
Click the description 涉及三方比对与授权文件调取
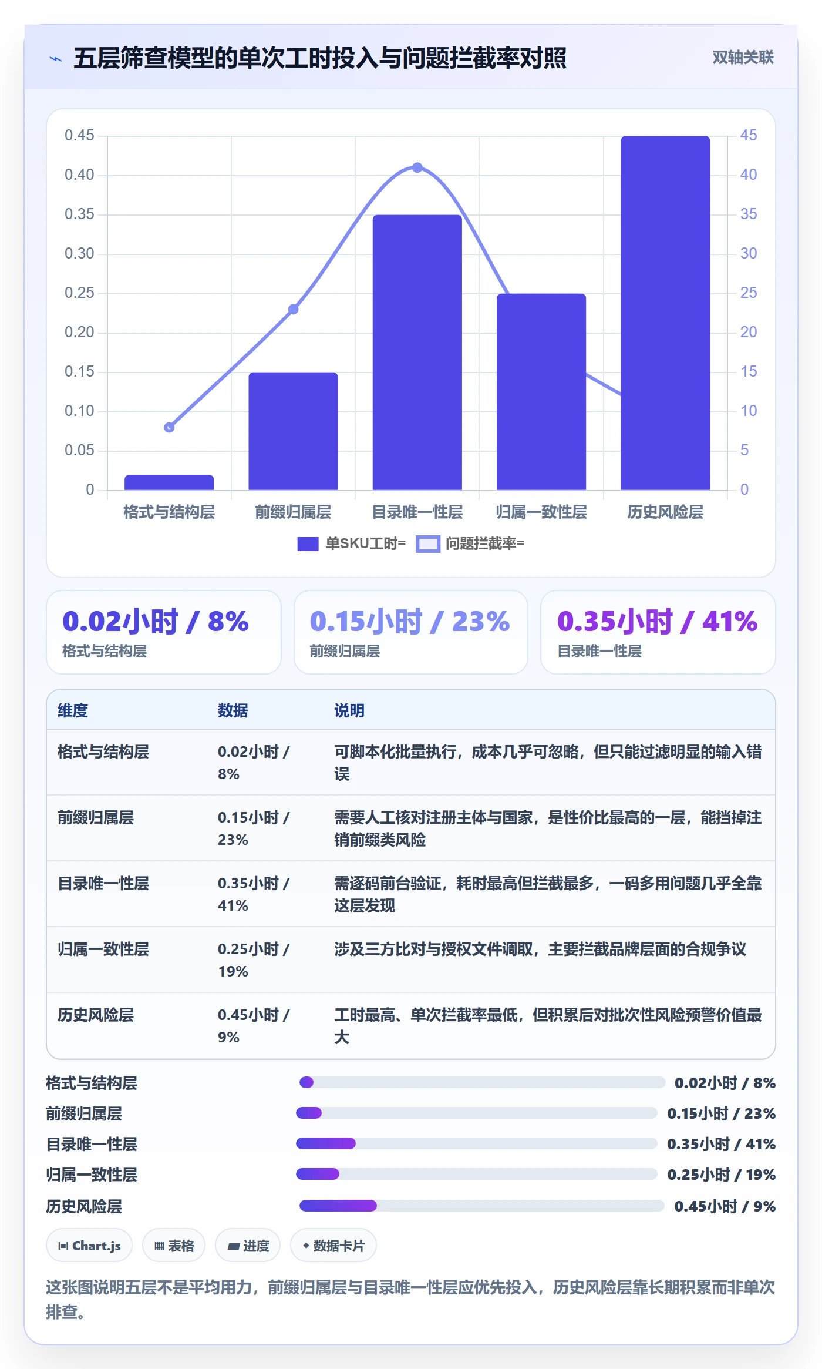[x=540, y=949]
